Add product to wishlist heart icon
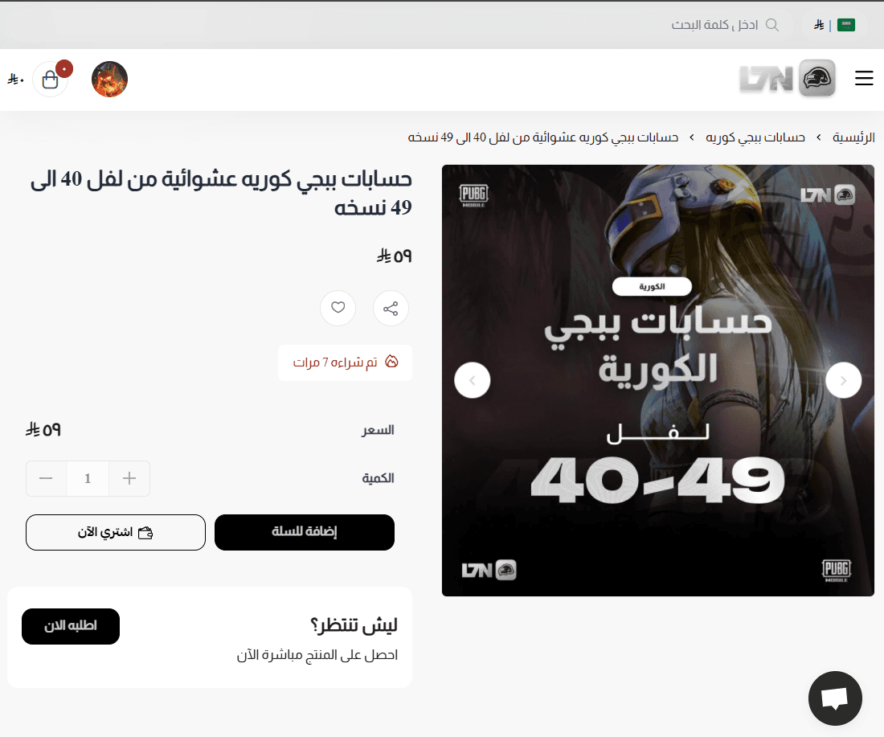 pos(338,309)
